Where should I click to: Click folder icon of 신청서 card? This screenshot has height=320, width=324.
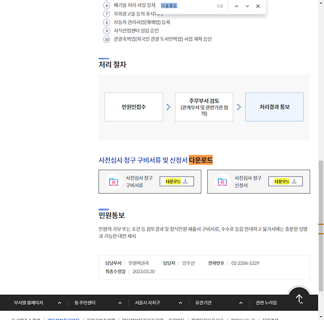coord(222,182)
